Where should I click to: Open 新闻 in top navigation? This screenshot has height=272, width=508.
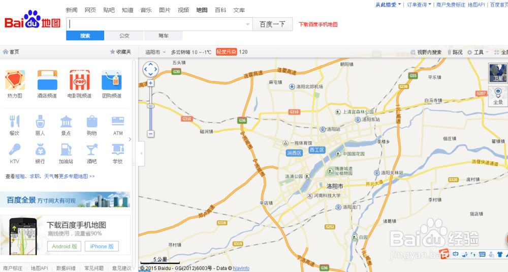pos(72,10)
